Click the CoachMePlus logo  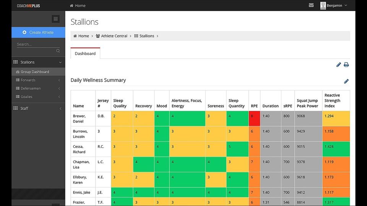click(28, 6)
